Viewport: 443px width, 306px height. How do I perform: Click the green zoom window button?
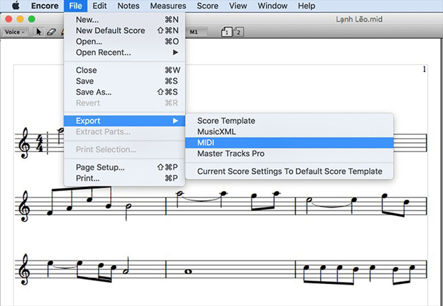[x=32, y=19]
